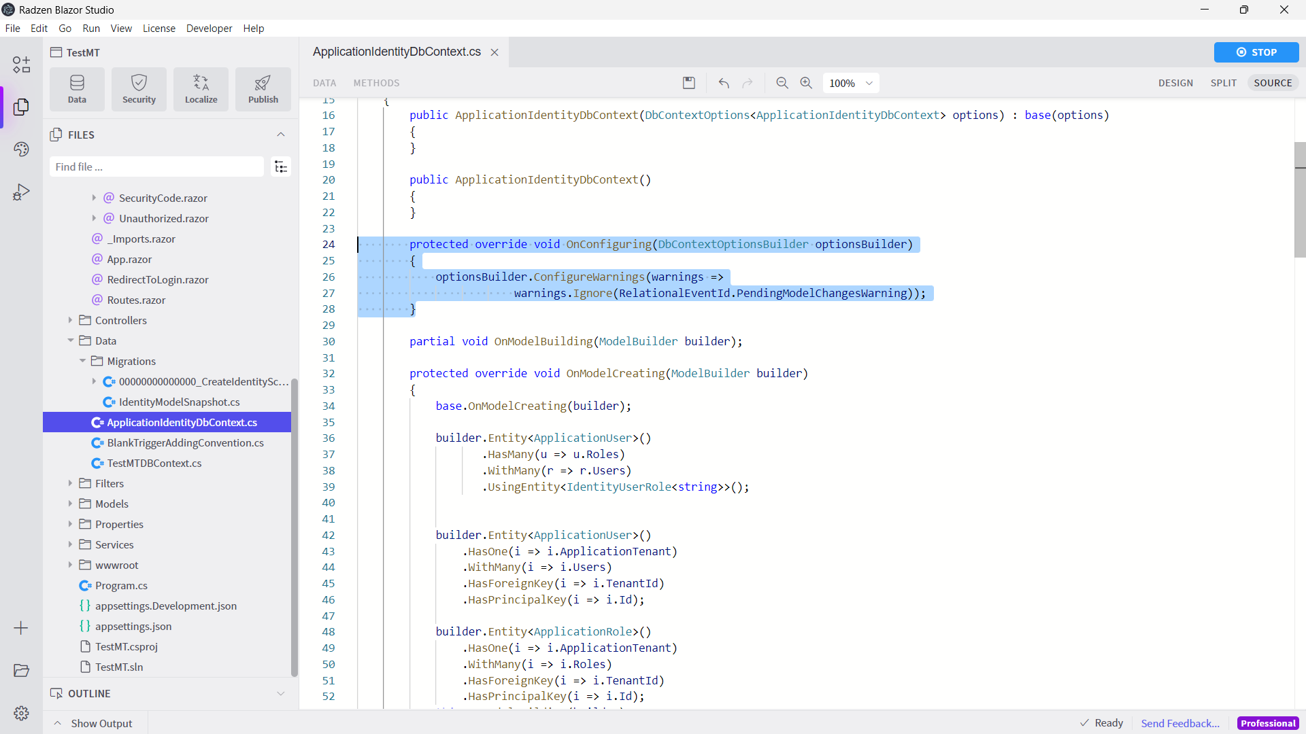Viewport: 1306px width, 734px height.
Task: Open the zoom percentage dropdown
Action: 850,83
